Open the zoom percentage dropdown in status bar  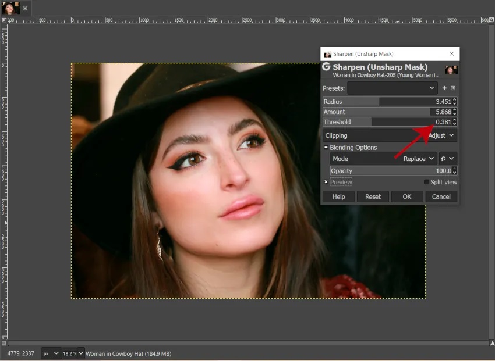(x=80, y=353)
